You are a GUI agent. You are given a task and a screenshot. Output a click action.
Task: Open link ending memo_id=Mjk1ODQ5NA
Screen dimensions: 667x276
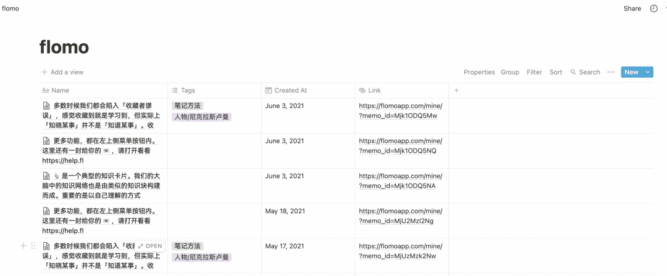point(401,181)
